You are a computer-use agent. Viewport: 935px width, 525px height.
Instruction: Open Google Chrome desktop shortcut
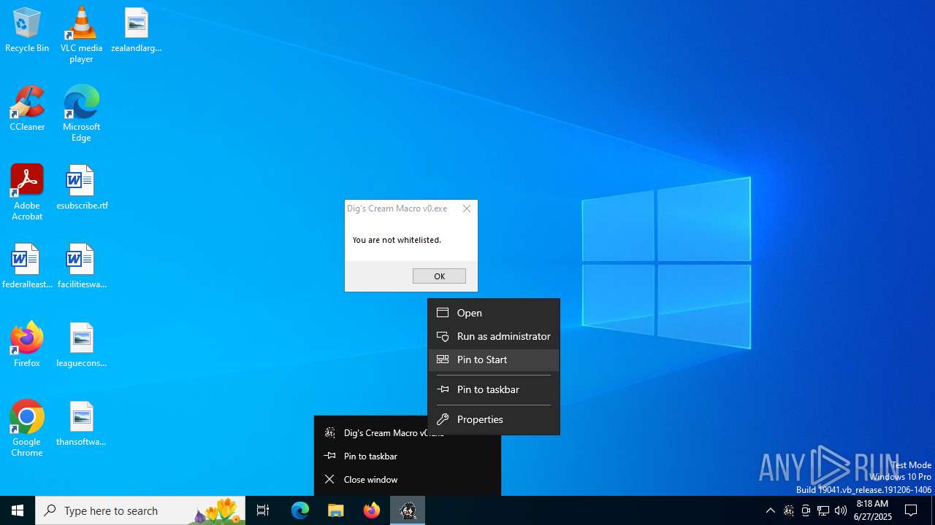tap(27, 429)
